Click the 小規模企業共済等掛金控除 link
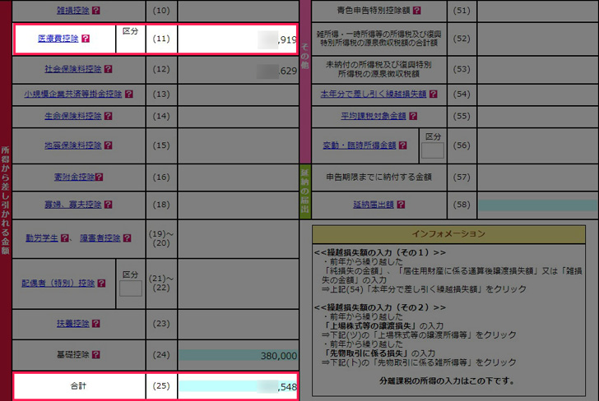This screenshot has height=401, width=599. [x=72, y=94]
